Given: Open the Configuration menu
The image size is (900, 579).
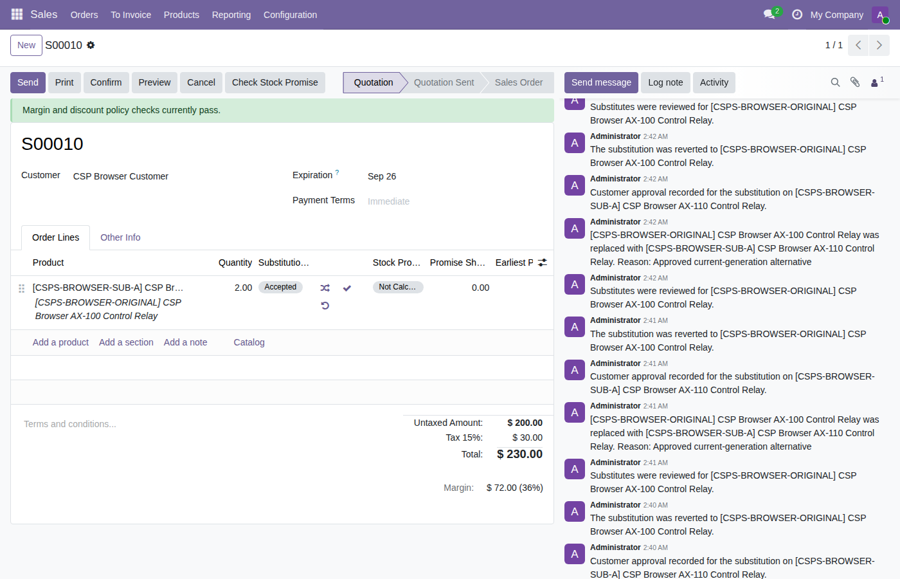Looking at the screenshot, I should point(290,15).
